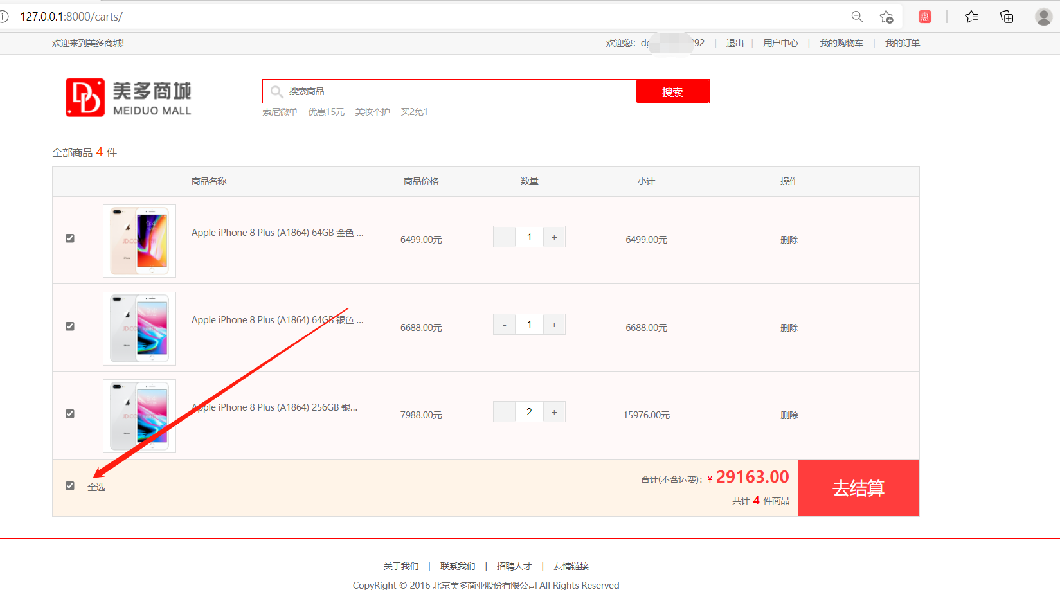This screenshot has height=590, width=1060.
Task: Click the address bar URL 127.0.0.1:8000/carts/
Action: (71, 17)
